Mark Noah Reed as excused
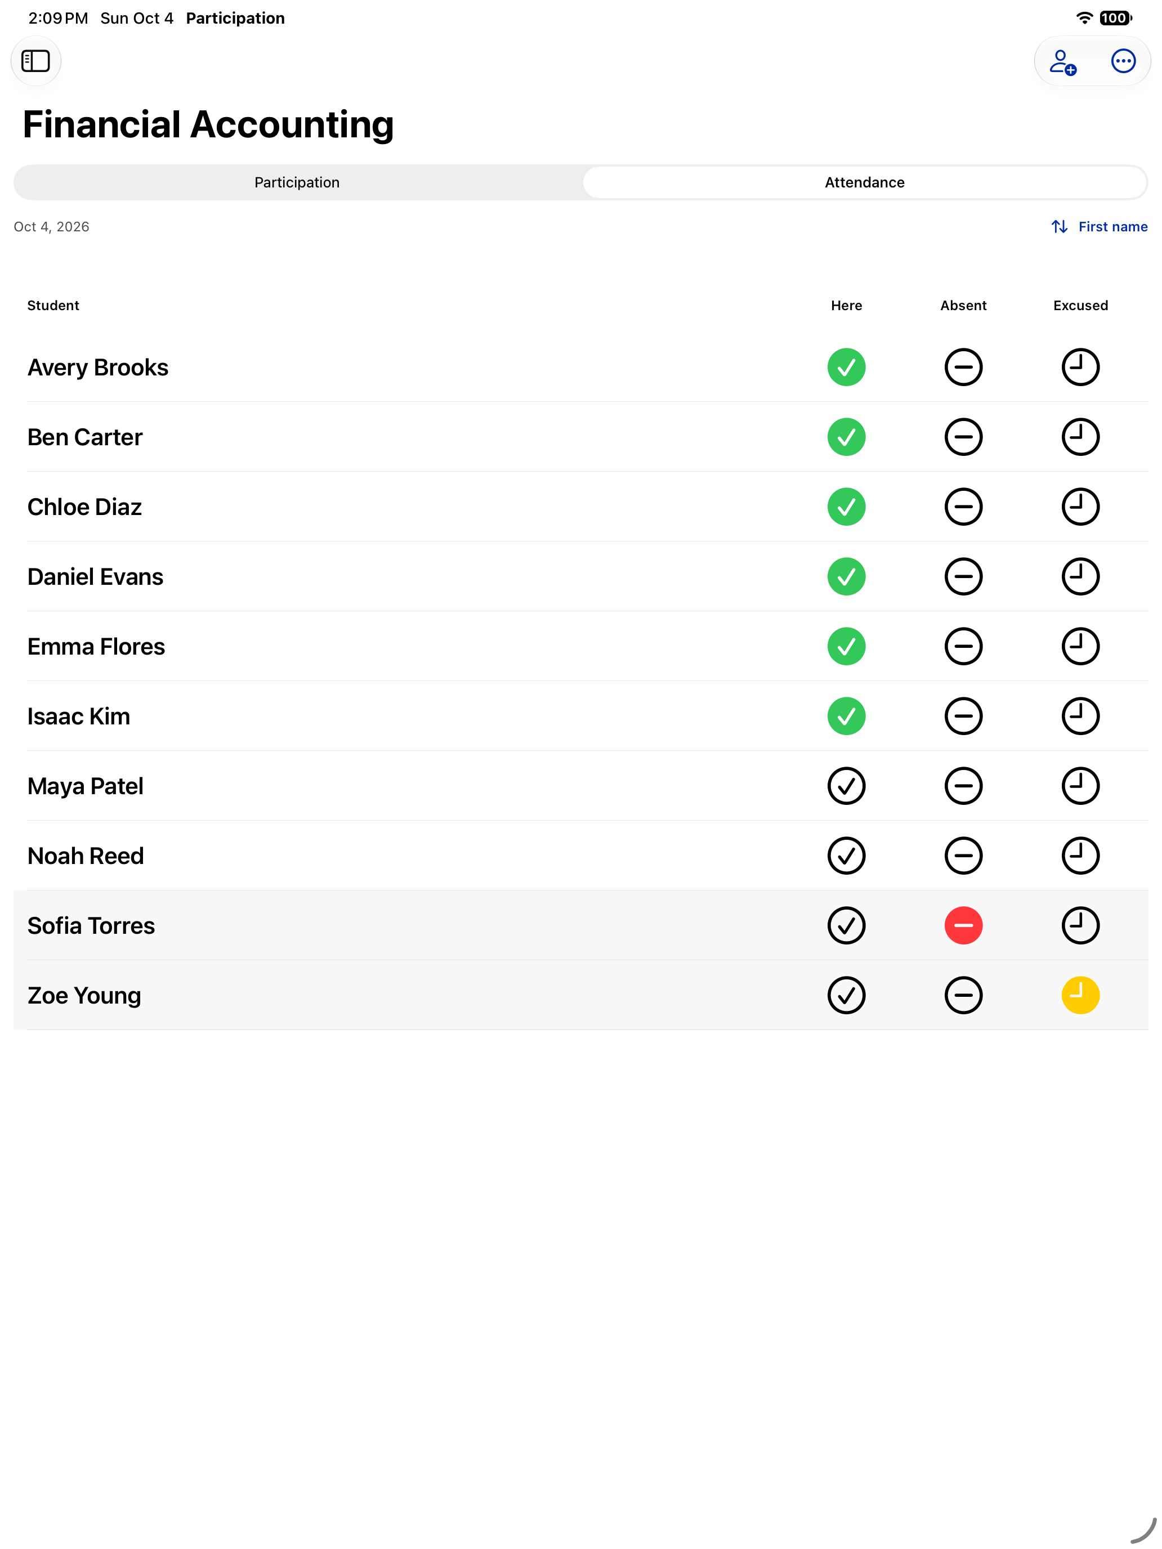This screenshot has width=1162, height=1549. (1080, 855)
